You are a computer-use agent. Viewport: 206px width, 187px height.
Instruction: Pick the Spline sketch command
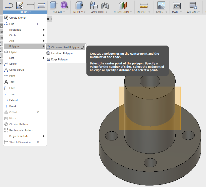(x=13, y=64)
